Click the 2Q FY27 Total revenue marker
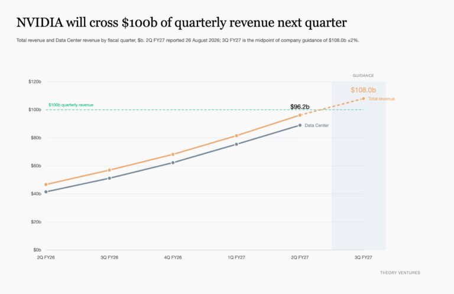This screenshot has height=294, width=454. [x=300, y=115]
